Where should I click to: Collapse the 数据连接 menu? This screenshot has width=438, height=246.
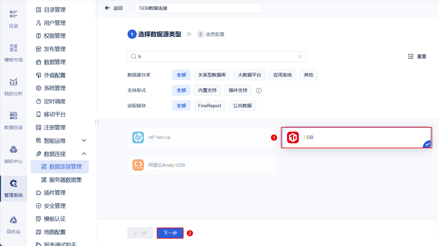84,153
